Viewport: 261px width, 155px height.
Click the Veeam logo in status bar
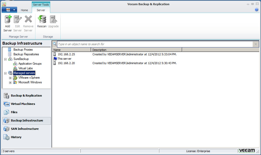(247, 151)
